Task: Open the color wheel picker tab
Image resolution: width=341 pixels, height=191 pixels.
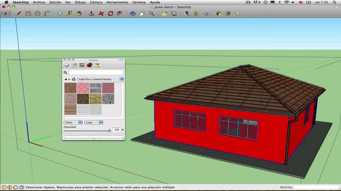Action: (67, 65)
